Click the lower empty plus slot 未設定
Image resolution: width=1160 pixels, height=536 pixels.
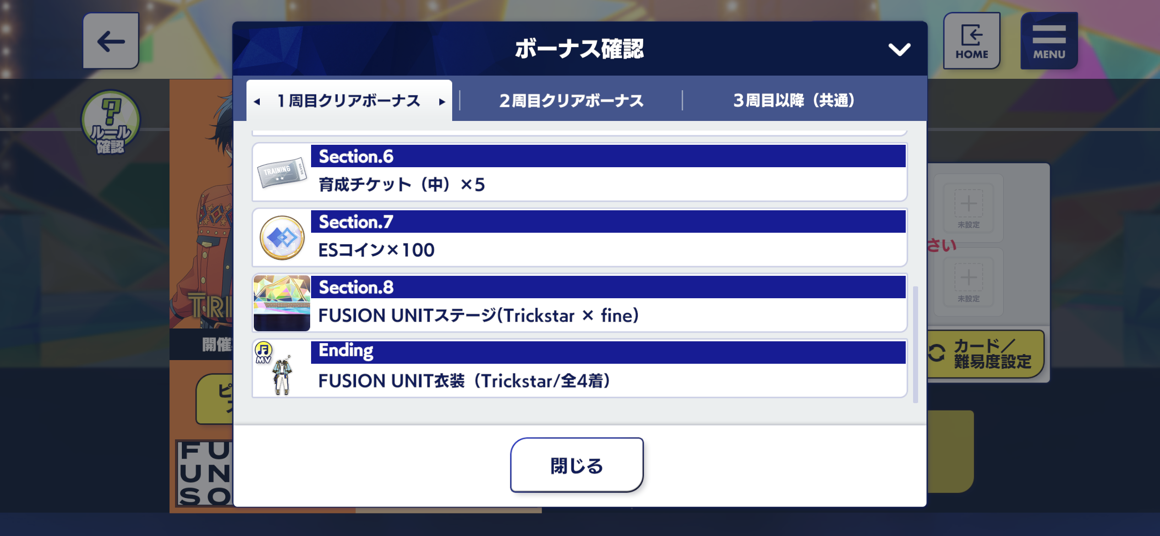[x=968, y=281]
